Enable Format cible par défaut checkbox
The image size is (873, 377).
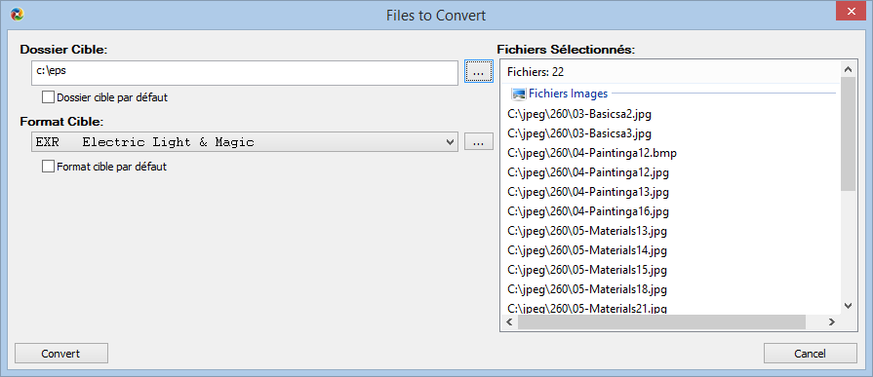click(x=49, y=167)
